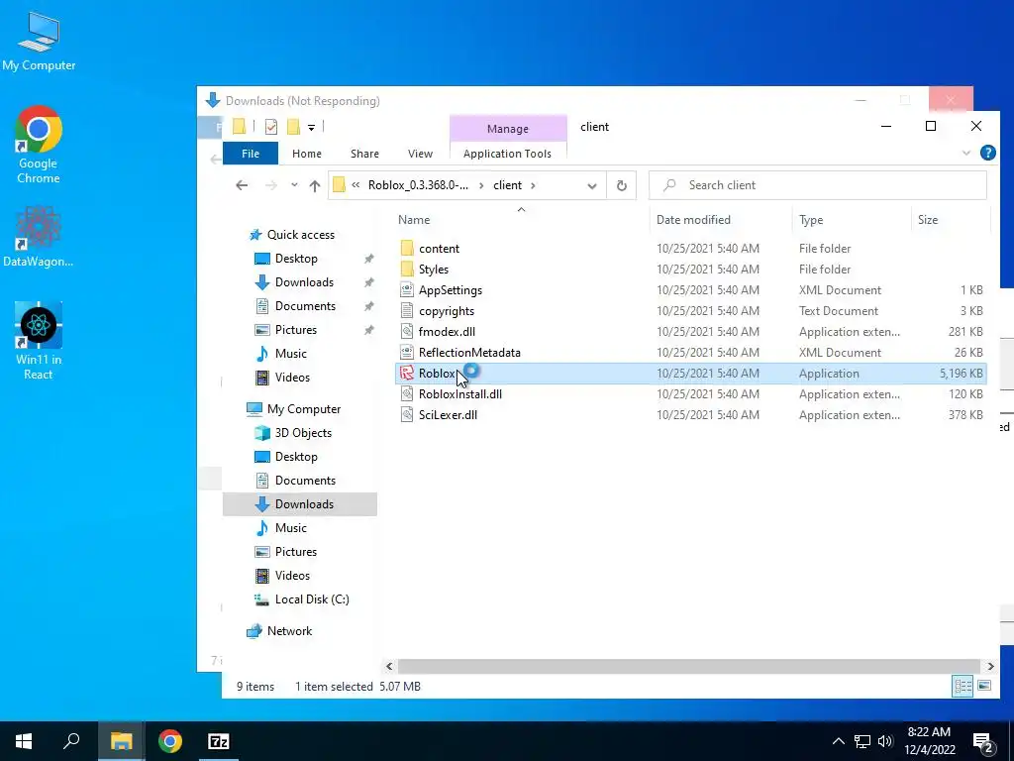Image resolution: width=1014 pixels, height=761 pixels.
Task: Open Customize Quick Access Toolbar dropdown
Action: 311,127
